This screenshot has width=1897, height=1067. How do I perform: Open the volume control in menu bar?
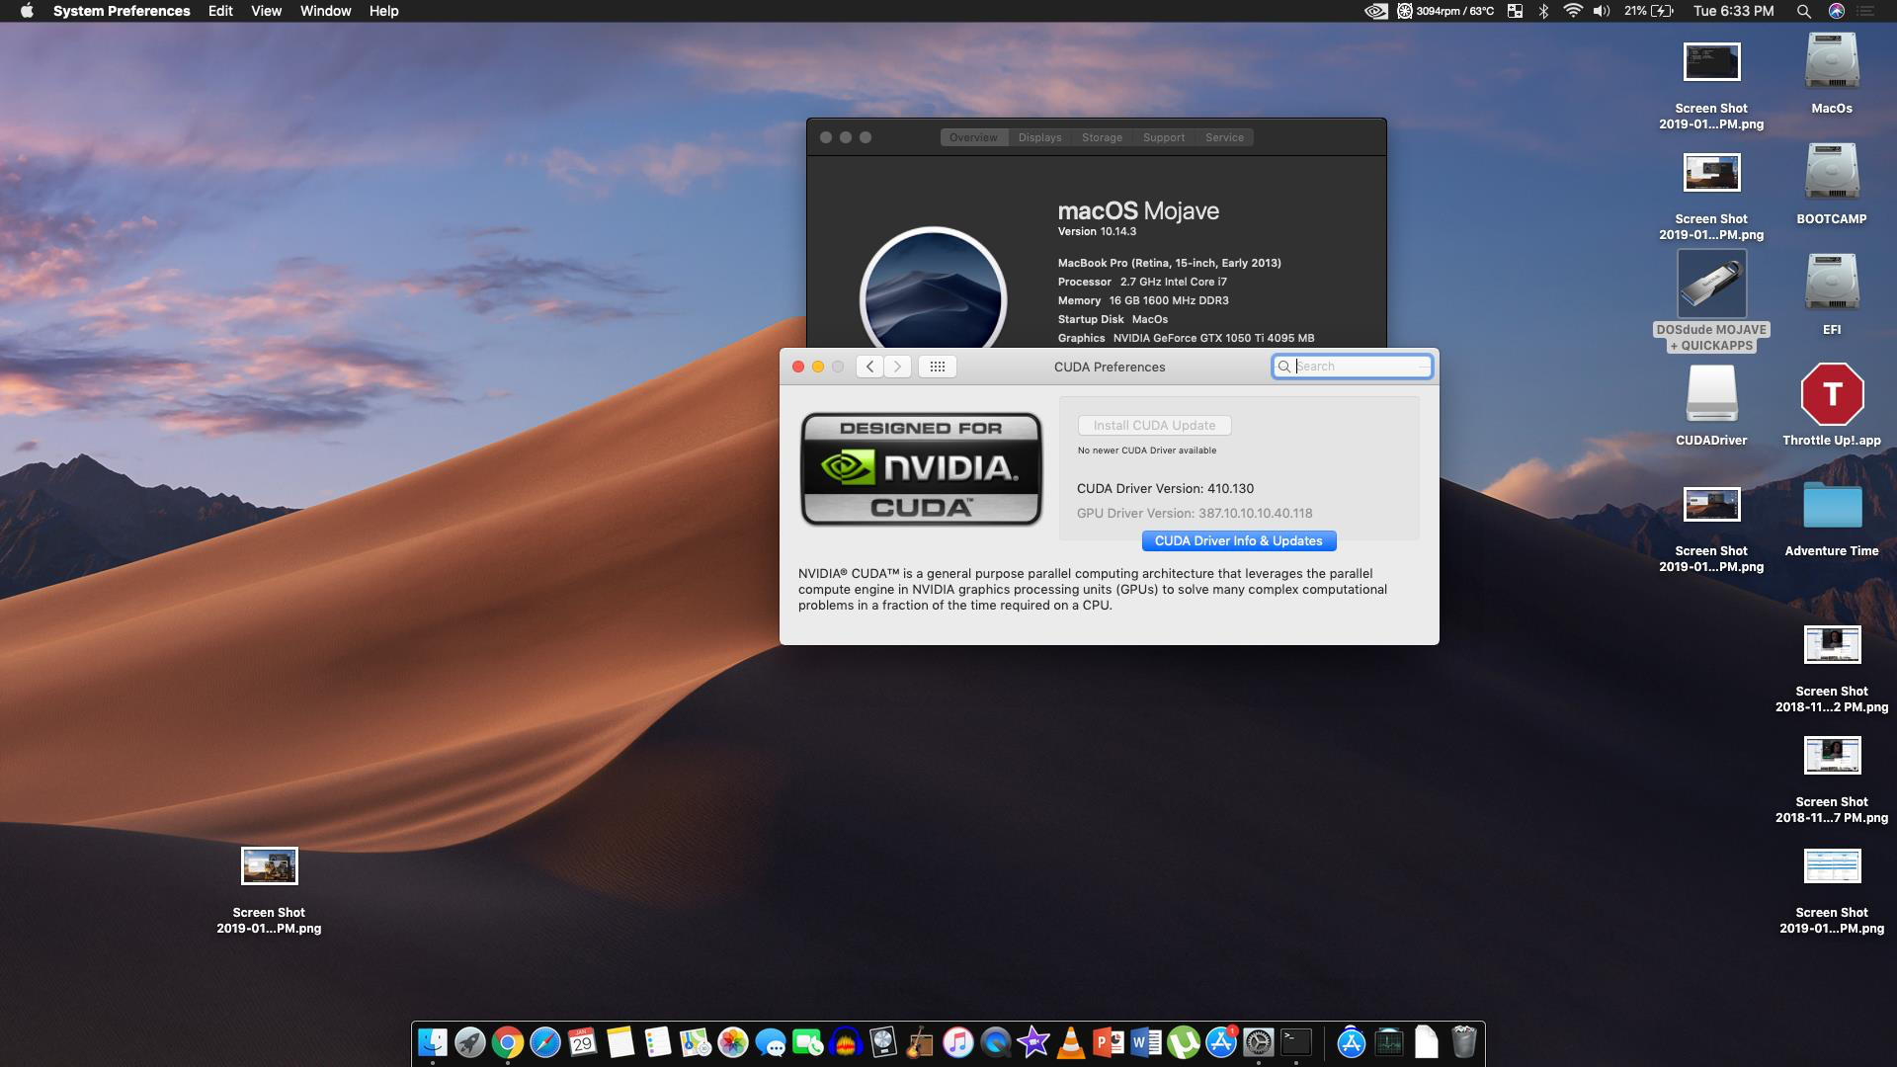click(1602, 11)
